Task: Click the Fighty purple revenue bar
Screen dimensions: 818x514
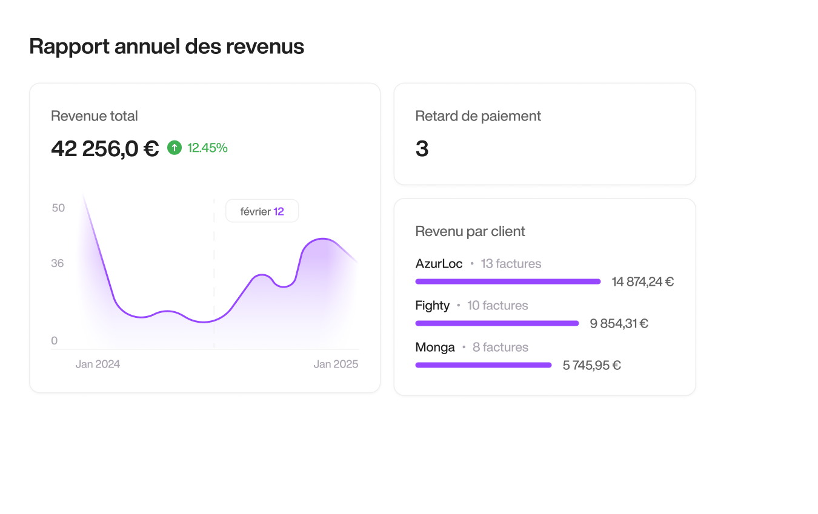Action: pyautogui.click(x=497, y=323)
